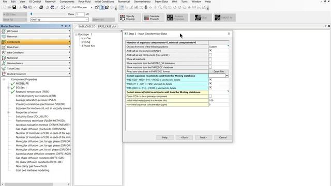Click the fit-to-window arrows toolbar icon
Screen dimensions: 331x186
tap(63, 7)
